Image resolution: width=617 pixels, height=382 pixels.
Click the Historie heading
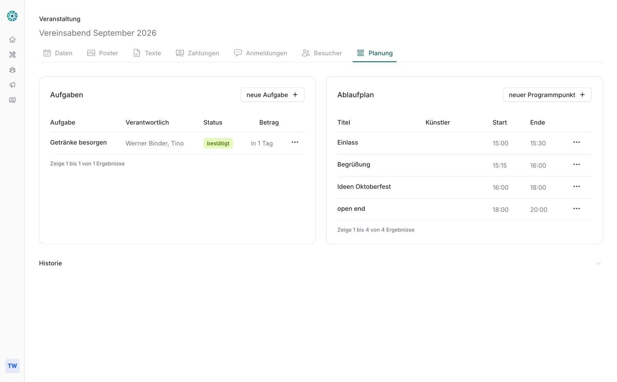(51, 263)
